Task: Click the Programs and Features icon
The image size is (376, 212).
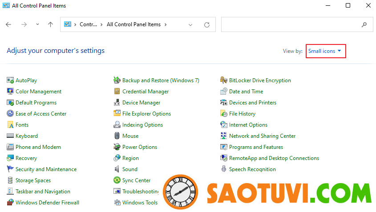Action: pos(223,147)
